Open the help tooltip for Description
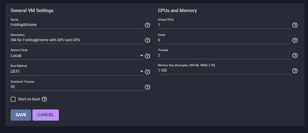The height and width of the screenshot is (133, 308). (x=148, y=40)
